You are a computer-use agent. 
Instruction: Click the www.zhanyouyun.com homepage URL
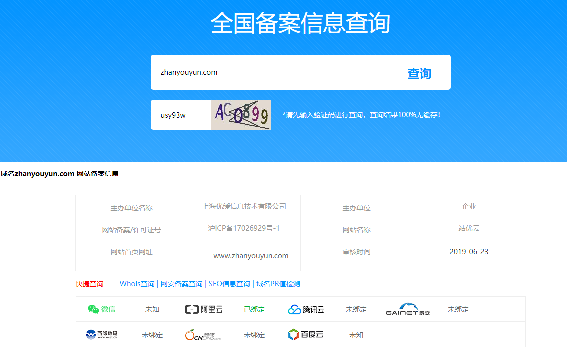click(251, 256)
